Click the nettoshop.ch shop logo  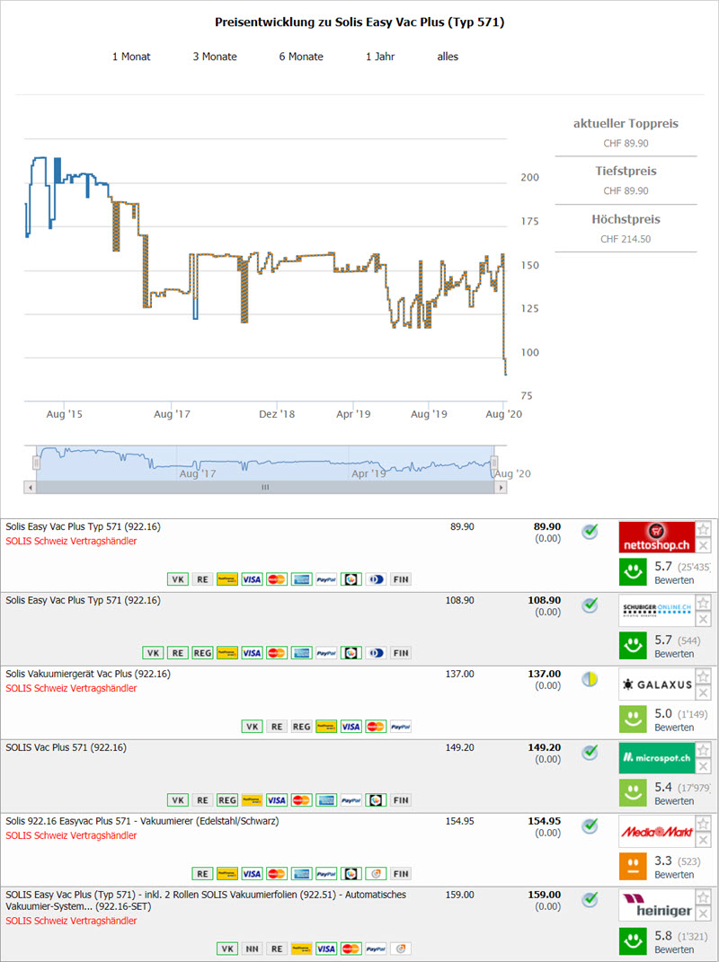tap(657, 537)
